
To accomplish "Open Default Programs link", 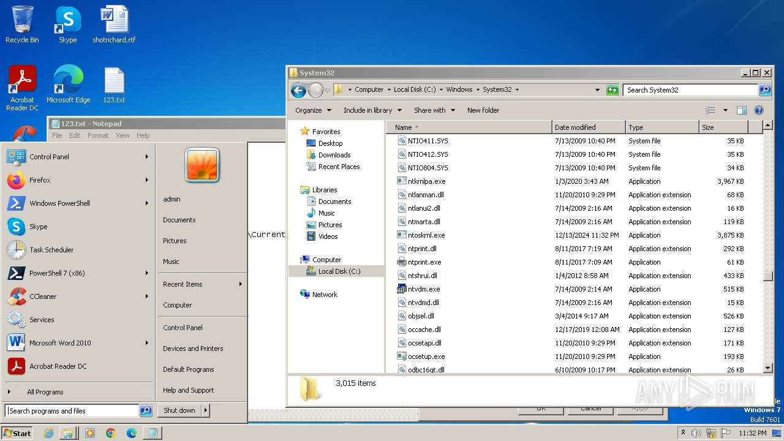I will (x=188, y=369).
